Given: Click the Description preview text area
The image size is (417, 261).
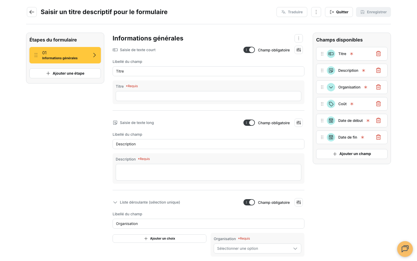Looking at the screenshot, I should coord(208,172).
